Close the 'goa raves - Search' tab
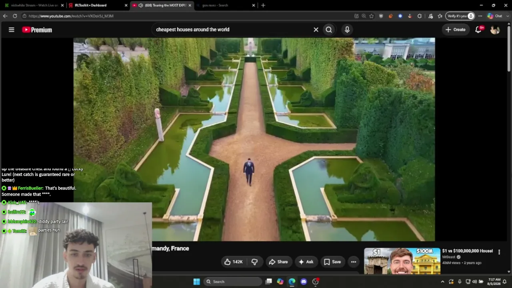The width and height of the screenshot is (512, 288). pyautogui.click(x=253, y=5)
